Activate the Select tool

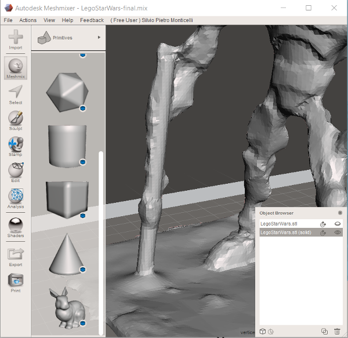pos(16,95)
